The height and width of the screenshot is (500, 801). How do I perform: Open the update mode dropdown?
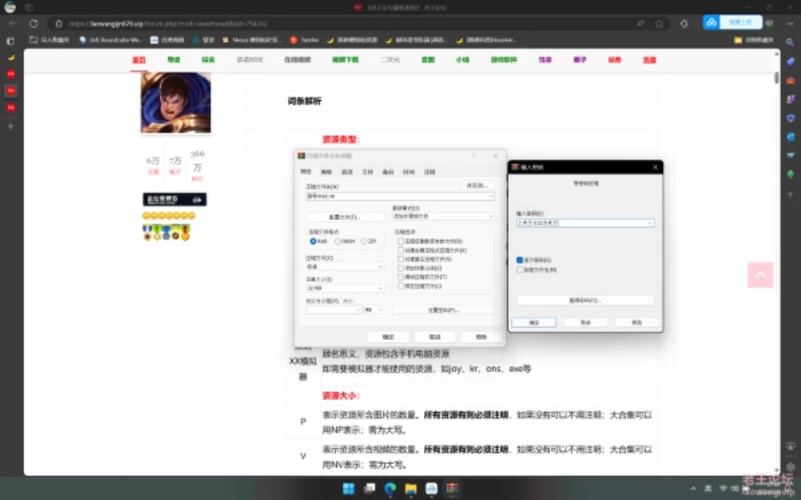442,217
